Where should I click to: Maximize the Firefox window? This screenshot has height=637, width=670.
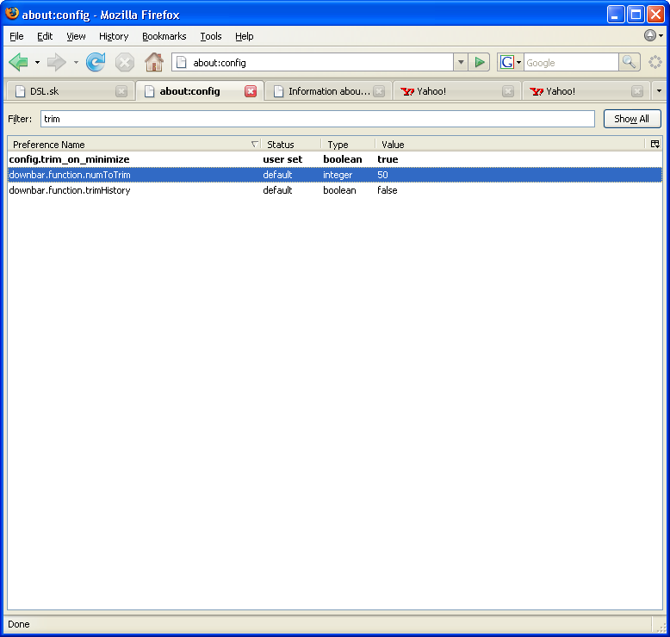pos(636,15)
